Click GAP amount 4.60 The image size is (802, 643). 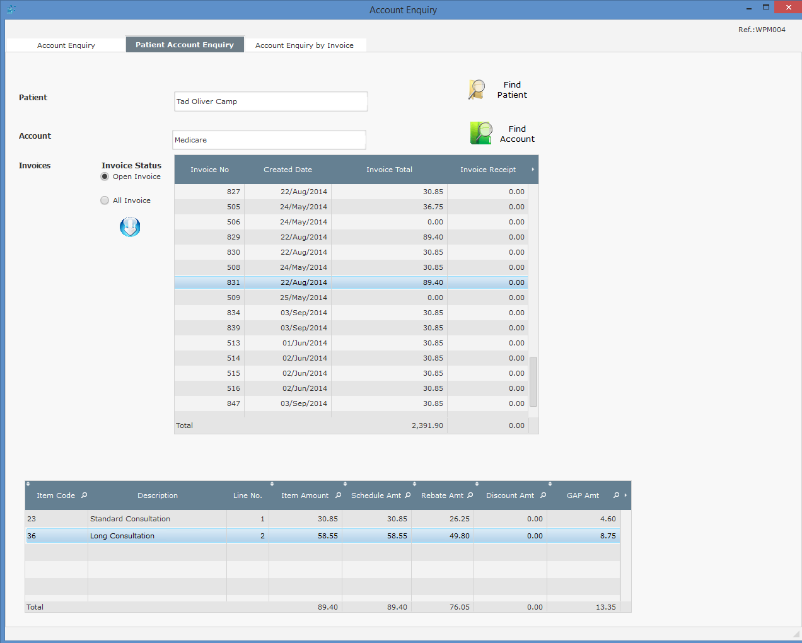(x=608, y=519)
